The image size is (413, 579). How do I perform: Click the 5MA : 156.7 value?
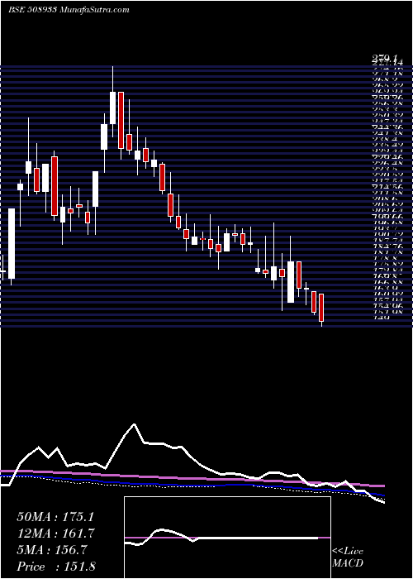52,550
